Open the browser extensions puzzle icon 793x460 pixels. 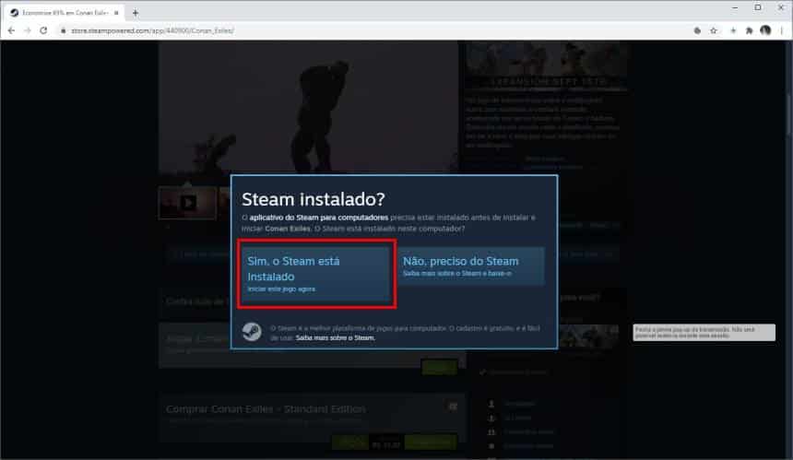click(x=749, y=30)
